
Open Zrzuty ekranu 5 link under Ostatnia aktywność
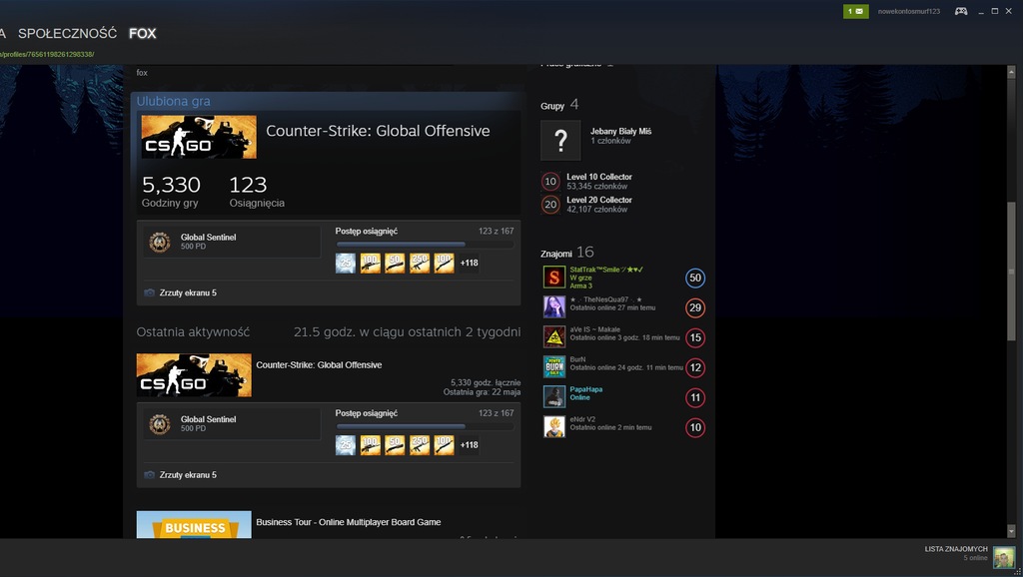188,474
